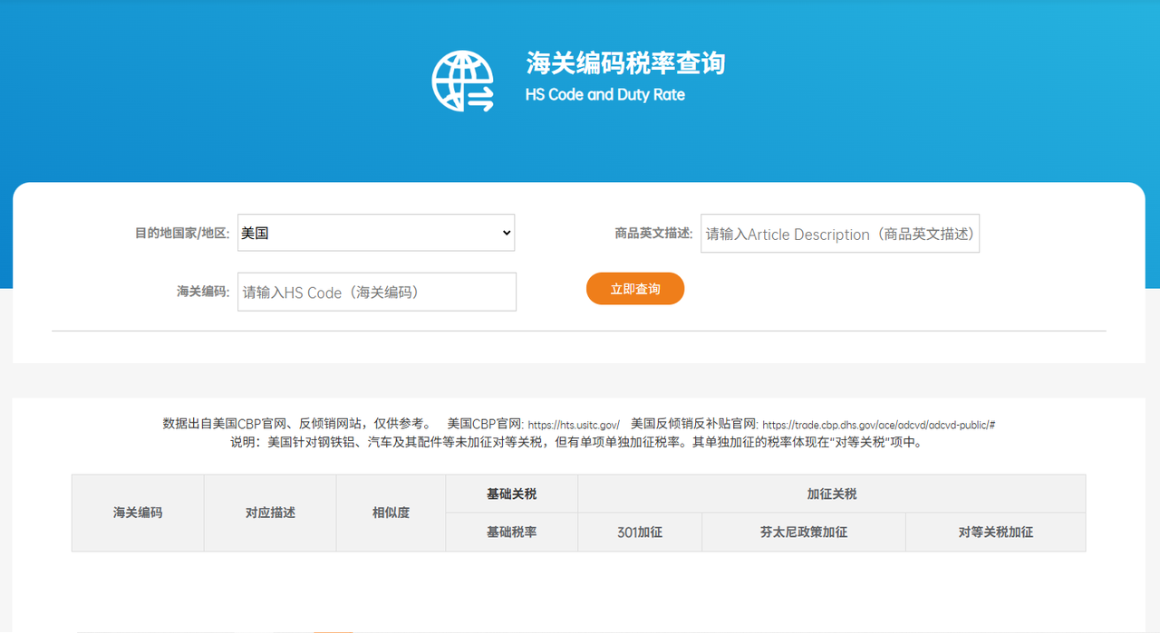The image size is (1160, 633).
Task: Click the 基础税率 header cell
Action: 510,532
